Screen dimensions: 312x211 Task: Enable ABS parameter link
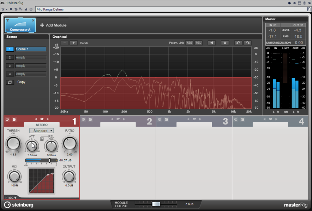point(189,43)
